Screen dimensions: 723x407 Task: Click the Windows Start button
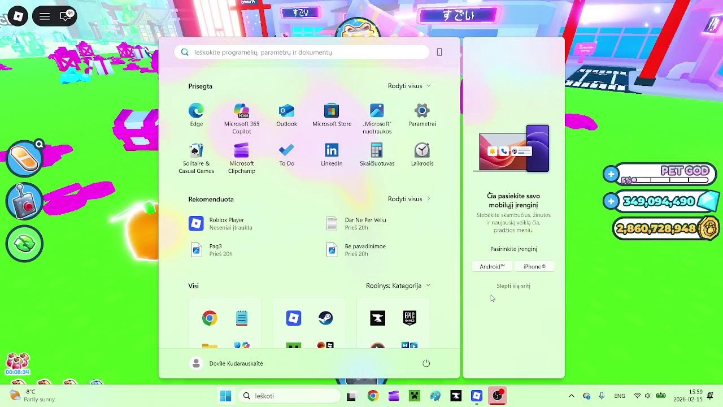[225, 396]
